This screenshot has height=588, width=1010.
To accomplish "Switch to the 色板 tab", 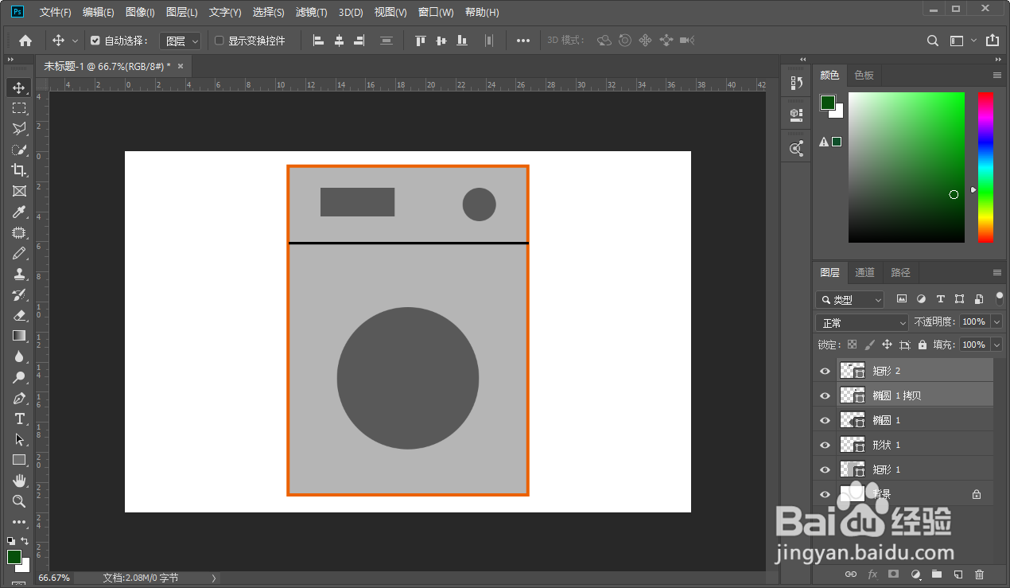I will pos(864,75).
